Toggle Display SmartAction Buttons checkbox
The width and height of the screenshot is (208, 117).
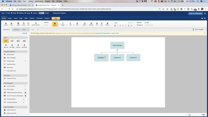point(25,93)
